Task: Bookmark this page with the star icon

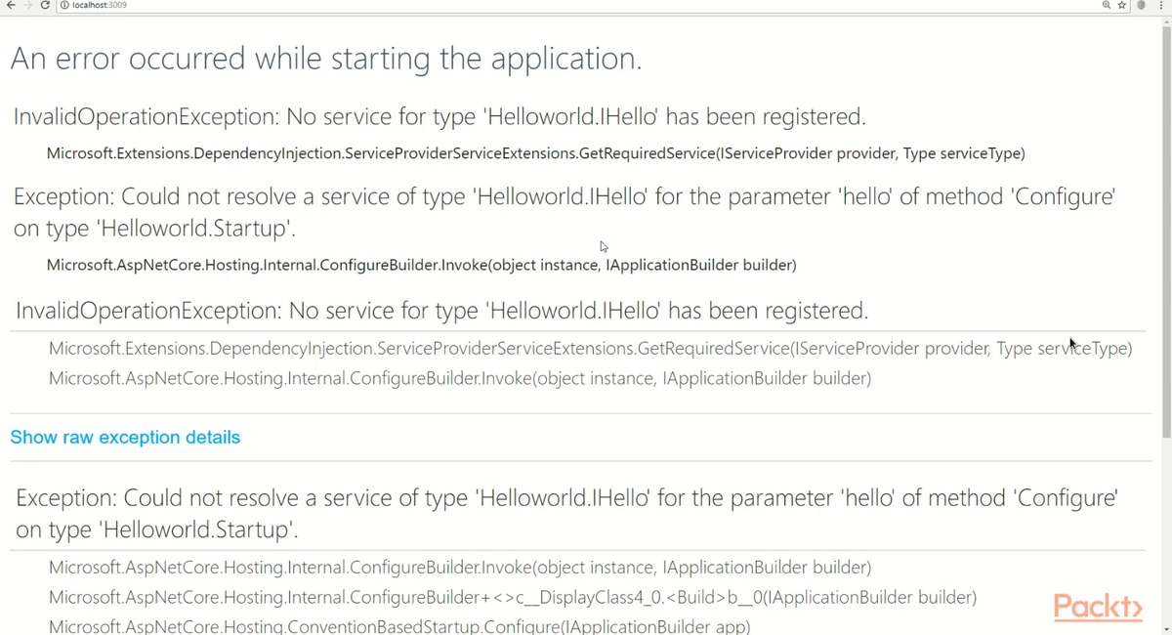Action: coord(1122,6)
